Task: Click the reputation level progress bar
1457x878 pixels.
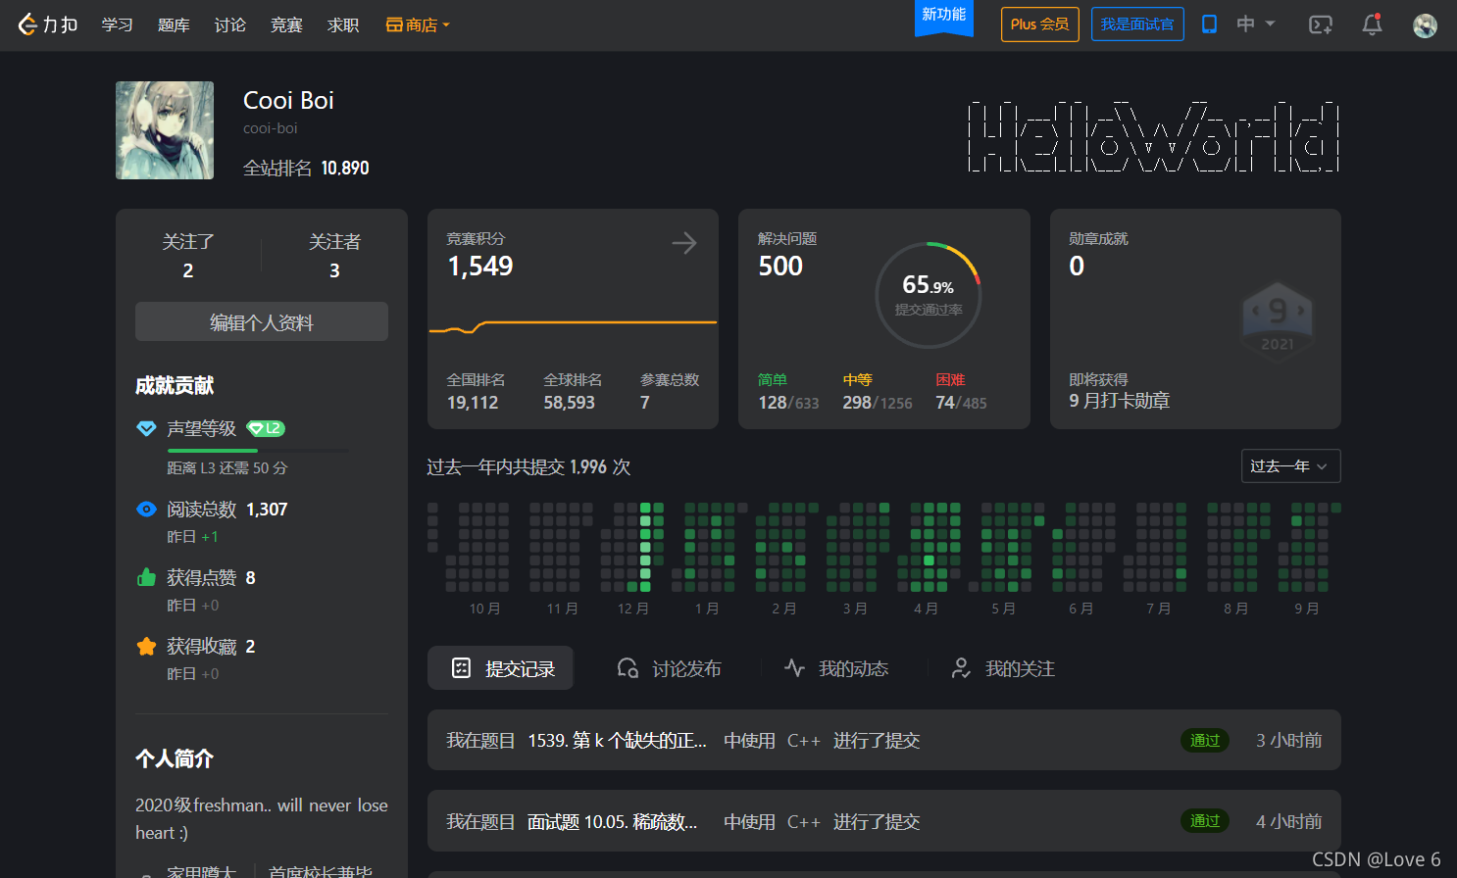Action: [258, 451]
